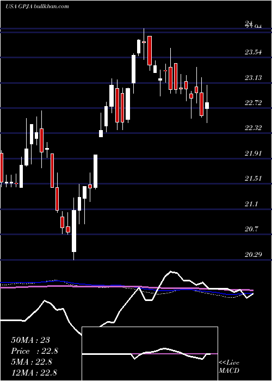Click inside the Live MACD inset chart
Screen dimensions: 272x381
150,354
